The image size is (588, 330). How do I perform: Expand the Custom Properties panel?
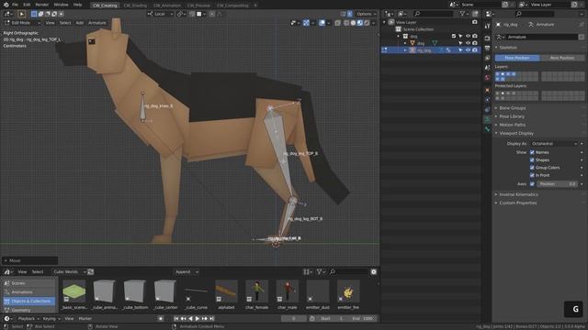click(518, 203)
